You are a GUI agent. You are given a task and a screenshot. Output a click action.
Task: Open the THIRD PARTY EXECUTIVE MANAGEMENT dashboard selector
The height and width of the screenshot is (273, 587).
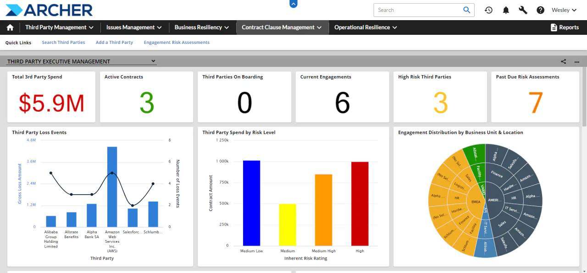154,61
